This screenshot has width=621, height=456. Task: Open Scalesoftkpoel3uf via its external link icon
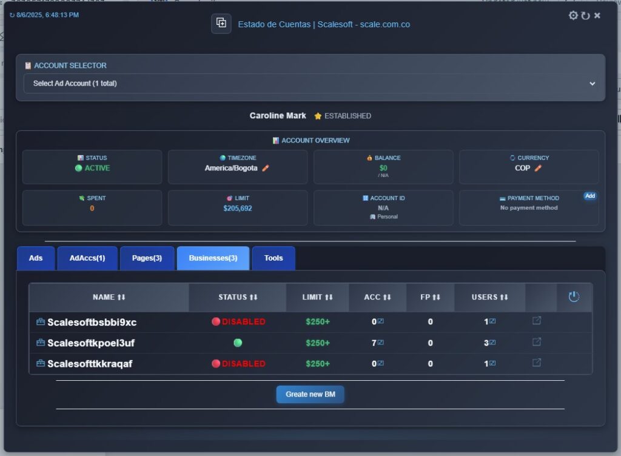coord(535,342)
